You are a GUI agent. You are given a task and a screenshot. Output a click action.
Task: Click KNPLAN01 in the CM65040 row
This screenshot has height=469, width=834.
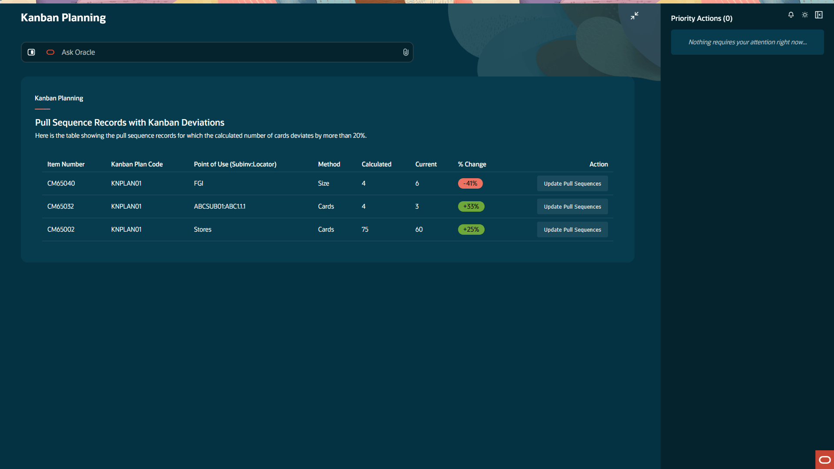coord(126,183)
